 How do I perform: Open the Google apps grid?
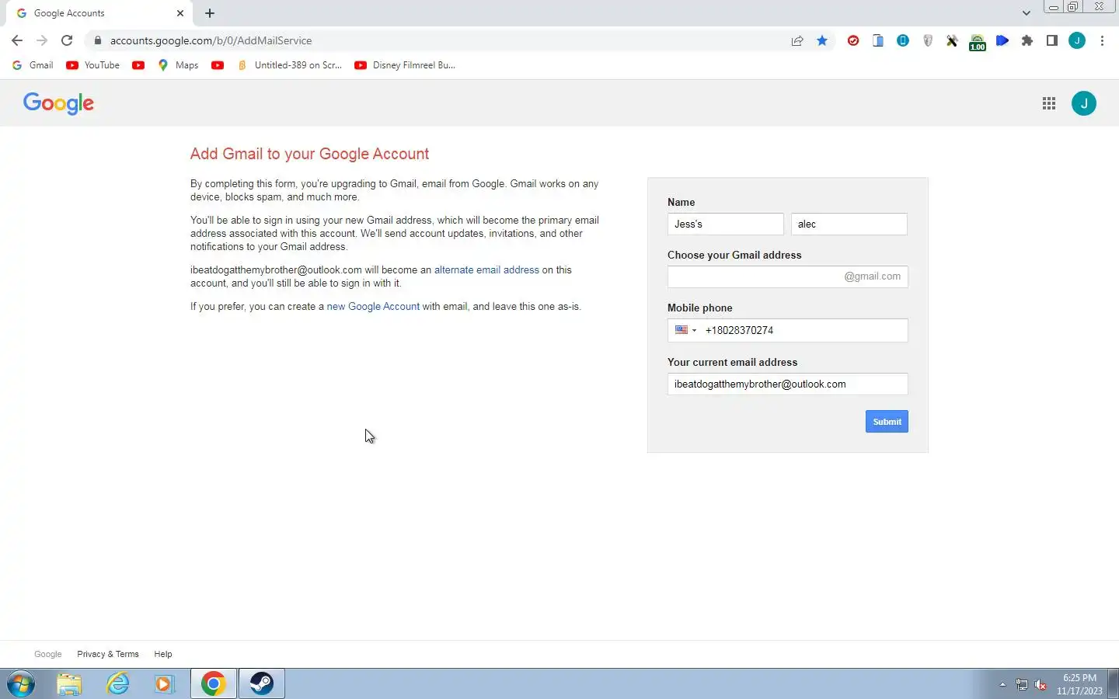1049,103
